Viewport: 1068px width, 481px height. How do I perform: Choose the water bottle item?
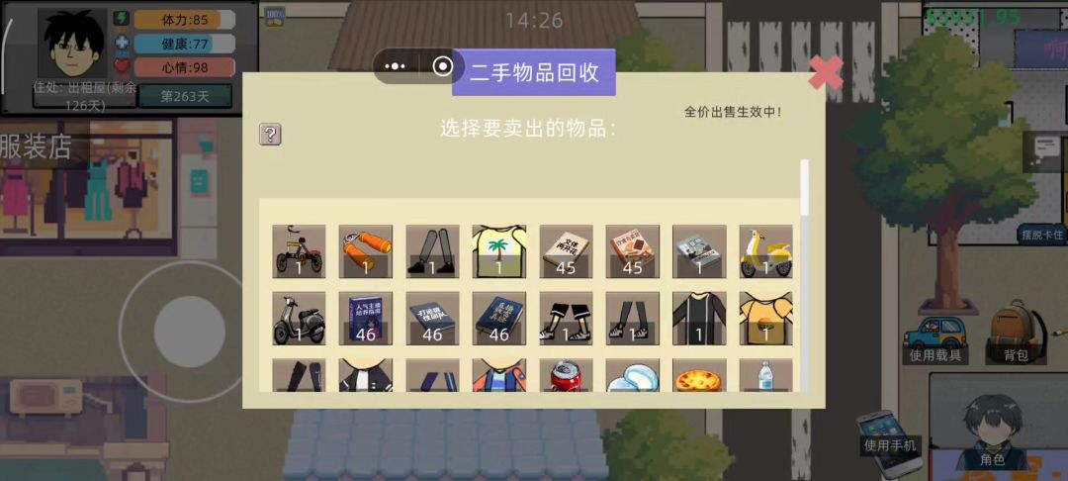point(765,375)
